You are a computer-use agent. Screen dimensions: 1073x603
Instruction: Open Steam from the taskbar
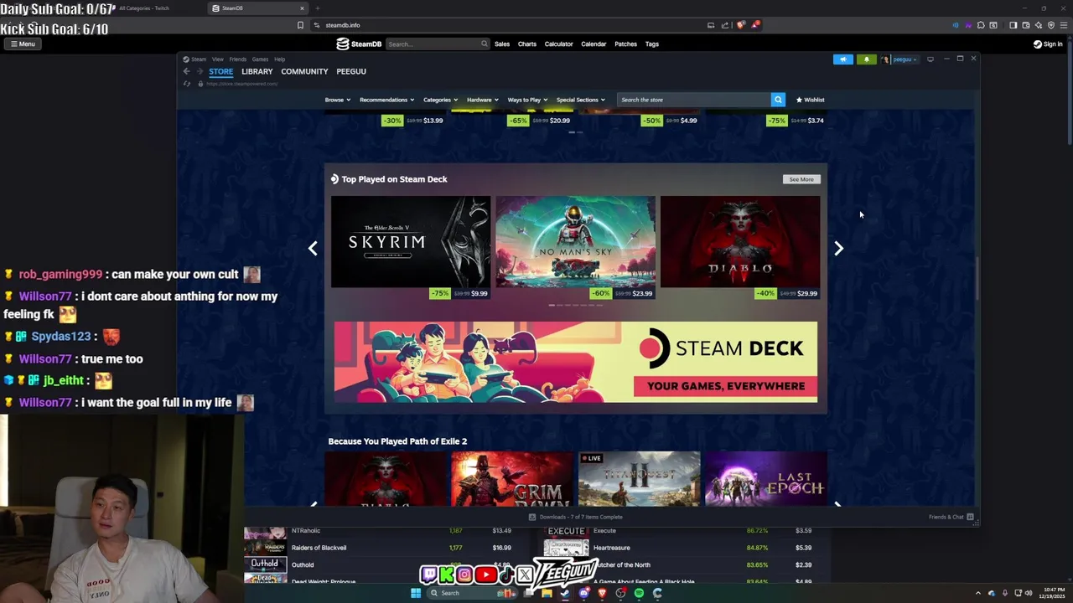pos(565,593)
